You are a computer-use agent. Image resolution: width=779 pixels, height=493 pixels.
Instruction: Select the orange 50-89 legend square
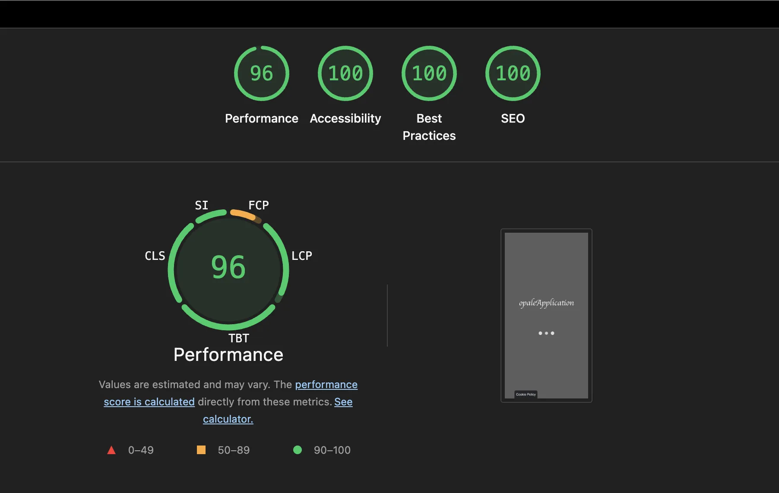202,450
